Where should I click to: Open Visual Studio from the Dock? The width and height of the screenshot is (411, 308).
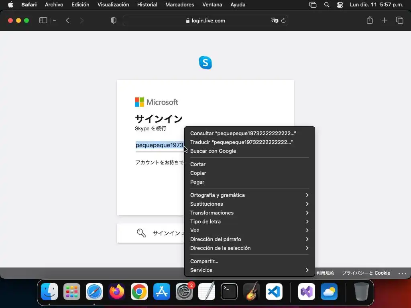[307, 292]
